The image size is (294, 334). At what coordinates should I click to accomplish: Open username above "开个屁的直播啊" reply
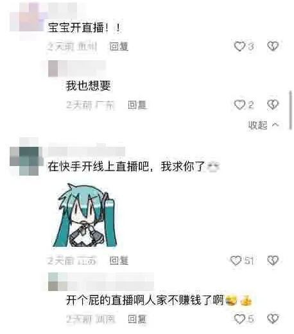coord(101,281)
